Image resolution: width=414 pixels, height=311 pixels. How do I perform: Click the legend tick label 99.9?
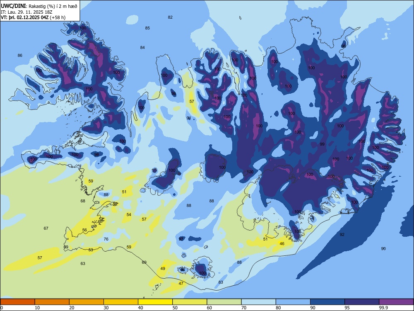[383, 308]
